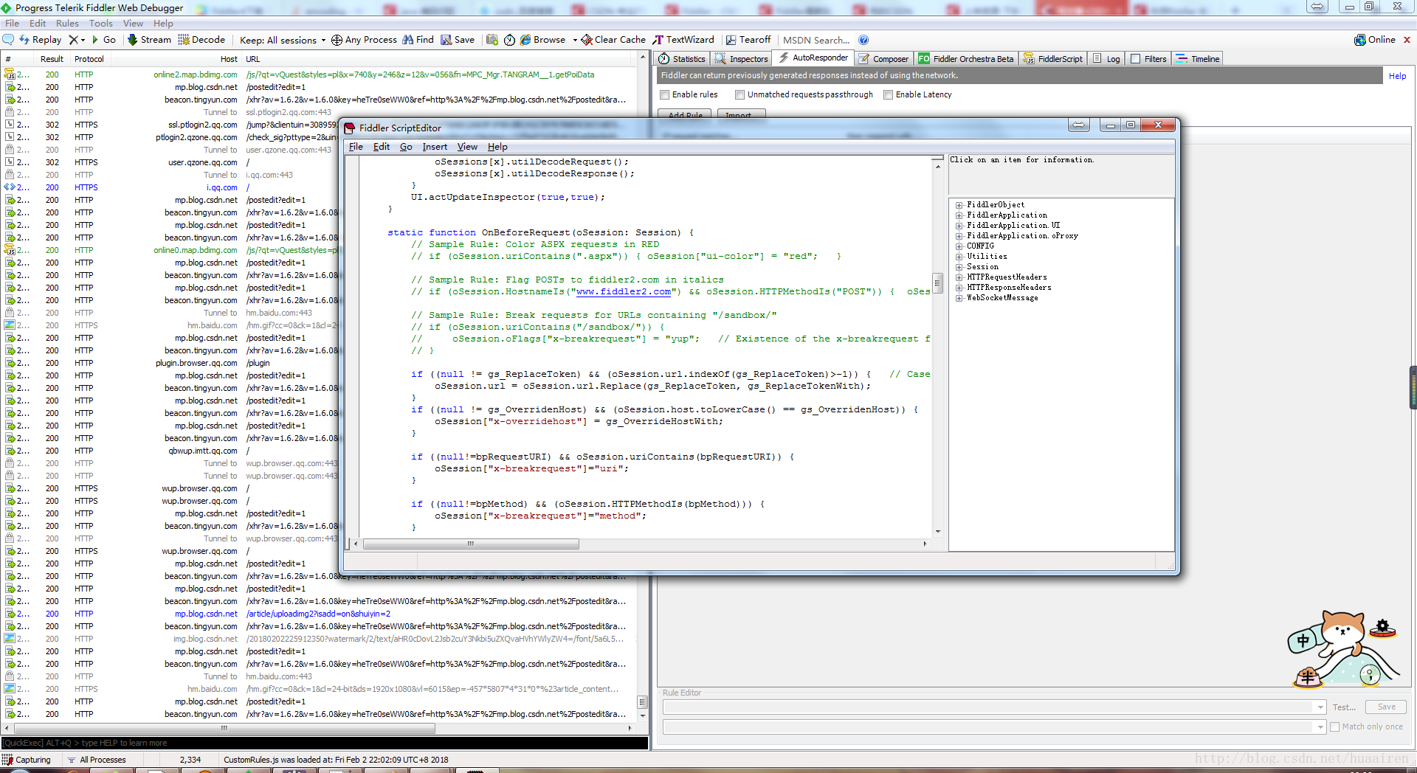The width and height of the screenshot is (1417, 773).
Task: Click the All Processes filter in status bar
Action: [97, 760]
